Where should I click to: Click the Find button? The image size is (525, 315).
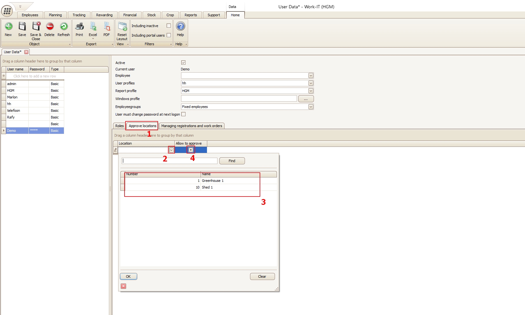tap(232, 161)
